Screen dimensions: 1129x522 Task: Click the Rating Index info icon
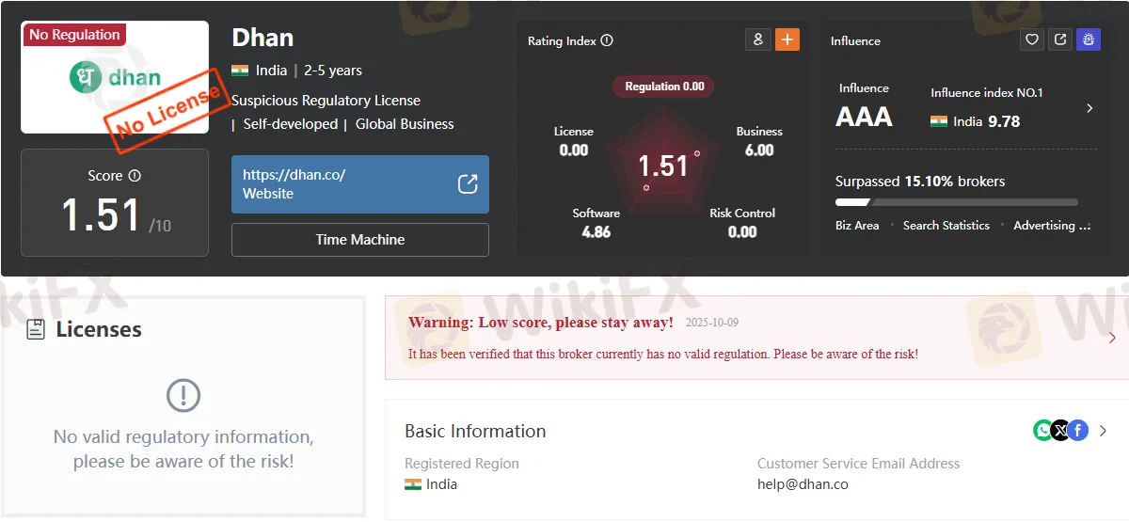point(607,40)
